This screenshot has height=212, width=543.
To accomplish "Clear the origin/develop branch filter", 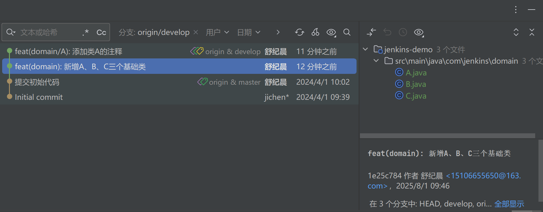I will click(195, 32).
